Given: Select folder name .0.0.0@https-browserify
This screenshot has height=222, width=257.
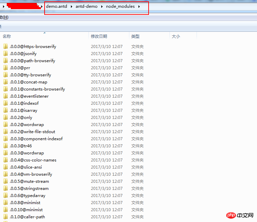Looking at the screenshot, I should pyautogui.click(x=33, y=46).
